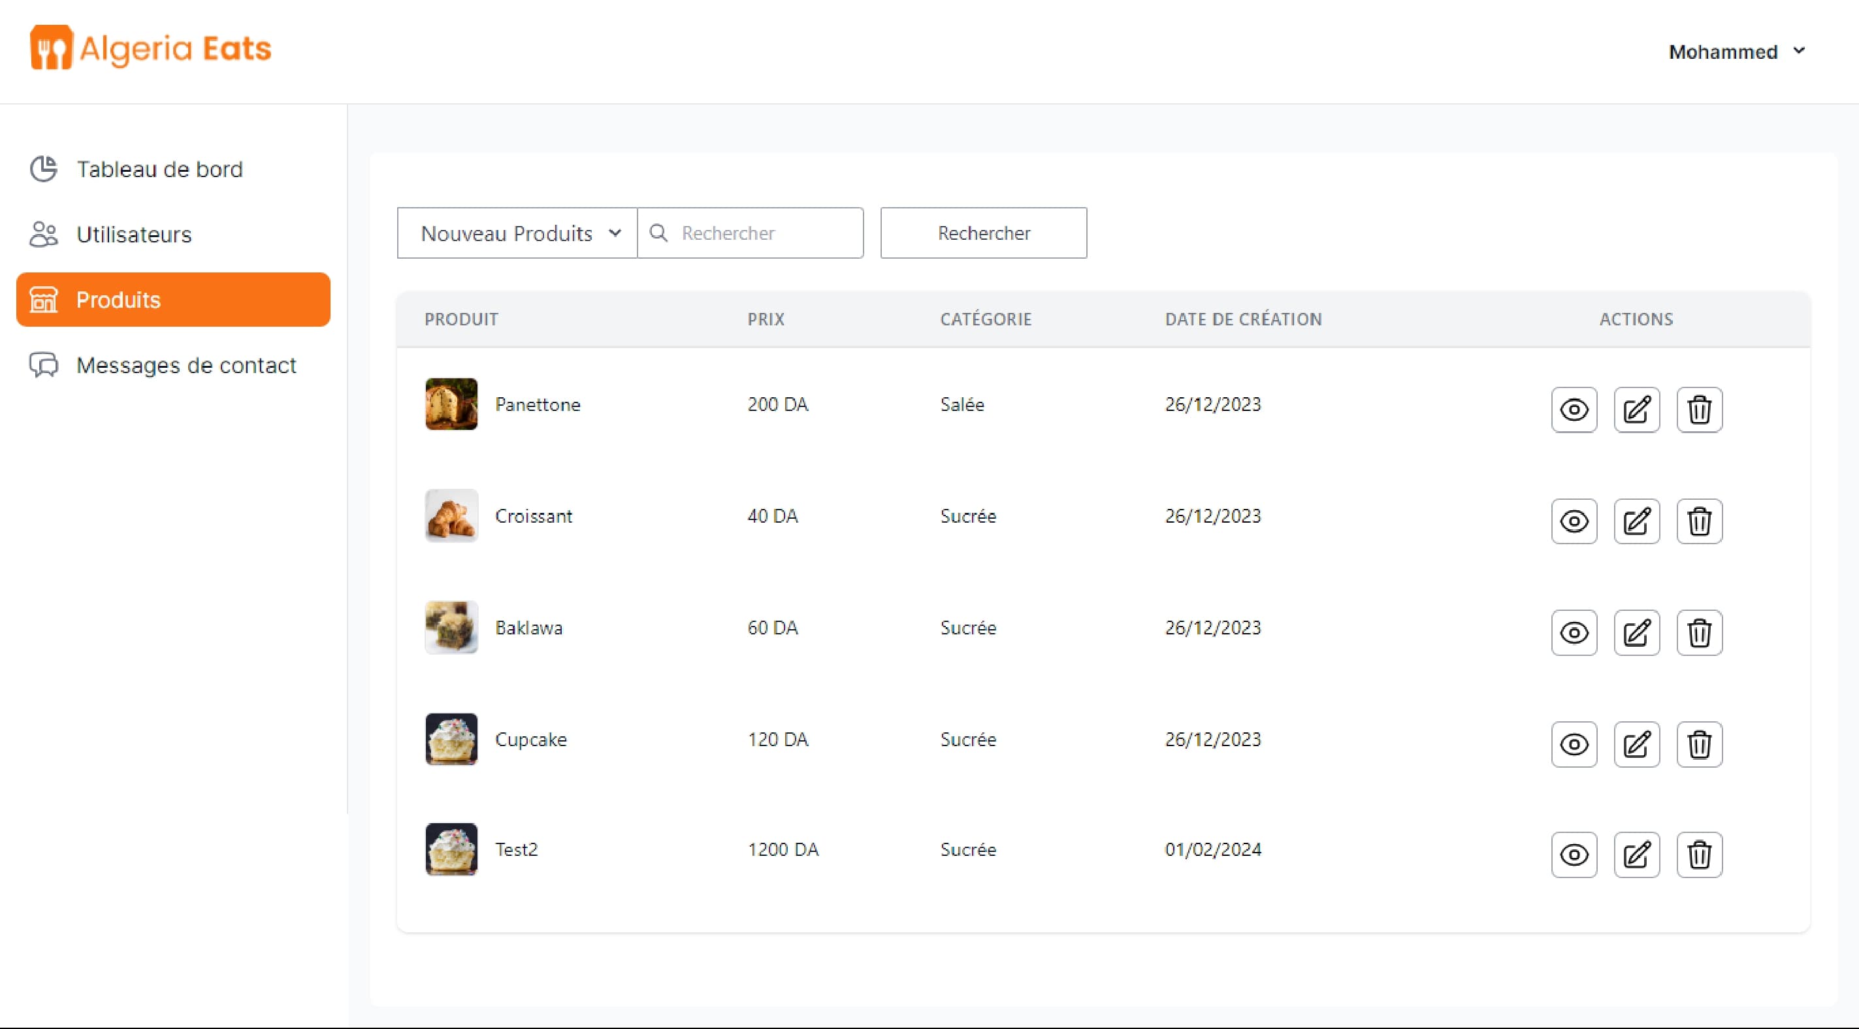Screen dimensions: 1859x1029
Task: Click the Algeria Eats logo
Action: (150, 48)
